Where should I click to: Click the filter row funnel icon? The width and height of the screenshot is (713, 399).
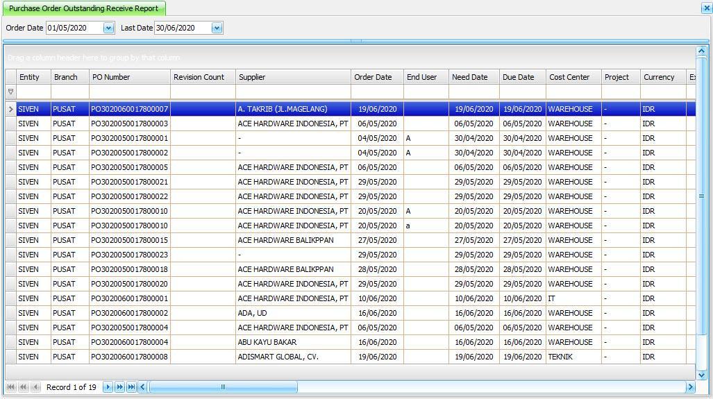tap(10, 92)
